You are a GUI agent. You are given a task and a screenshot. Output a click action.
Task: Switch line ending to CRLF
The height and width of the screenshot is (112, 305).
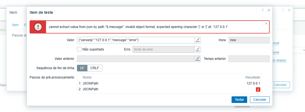pos(95,68)
